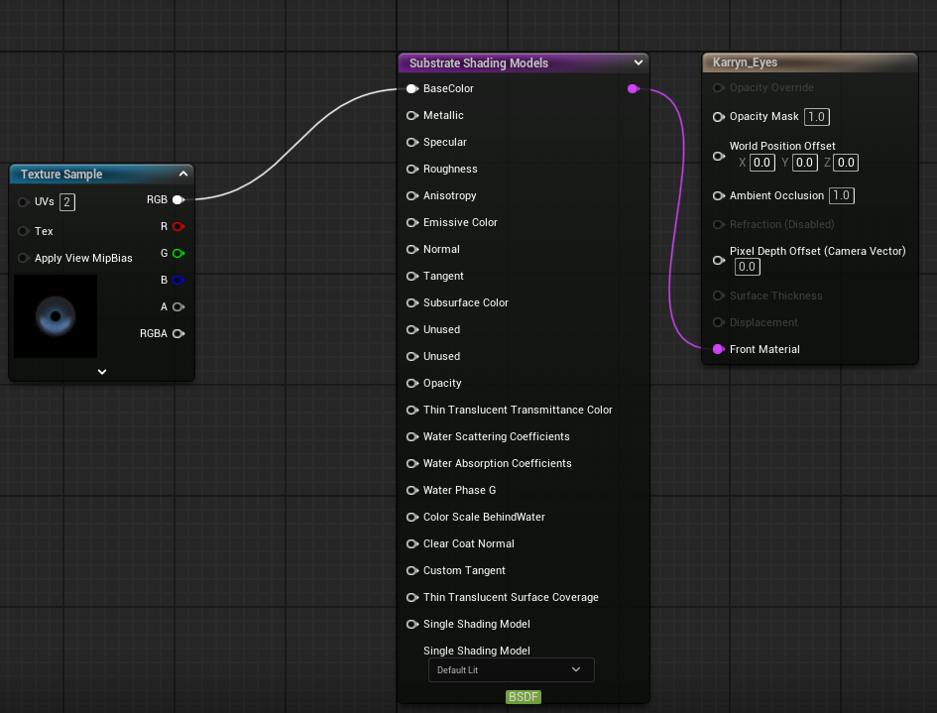Edit World Position Offset X value

[x=761, y=163]
